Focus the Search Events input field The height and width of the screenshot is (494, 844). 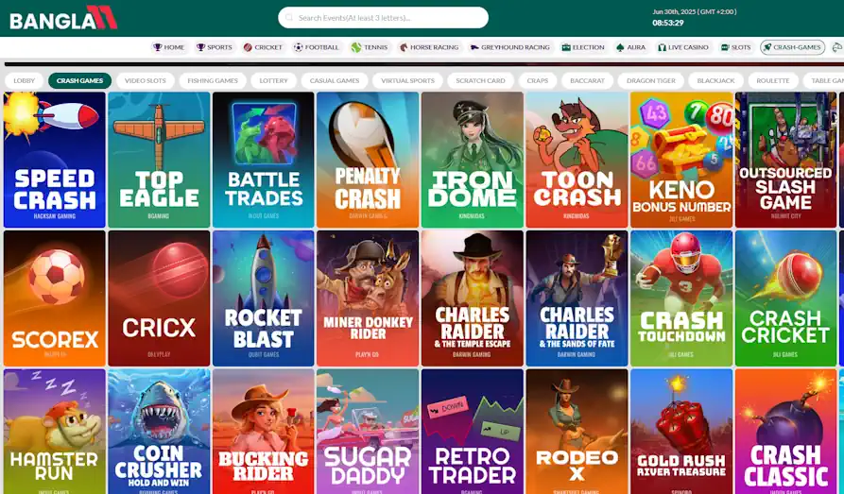[383, 18]
